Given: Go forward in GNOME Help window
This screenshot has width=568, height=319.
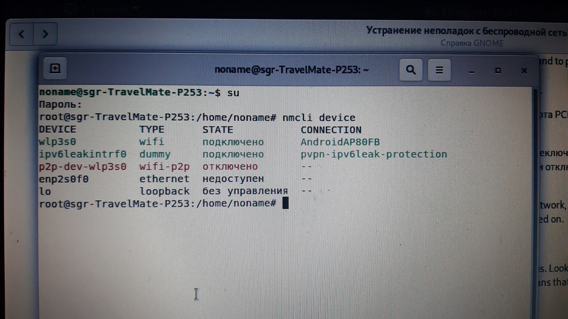Looking at the screenshot, I should point(45,34).
